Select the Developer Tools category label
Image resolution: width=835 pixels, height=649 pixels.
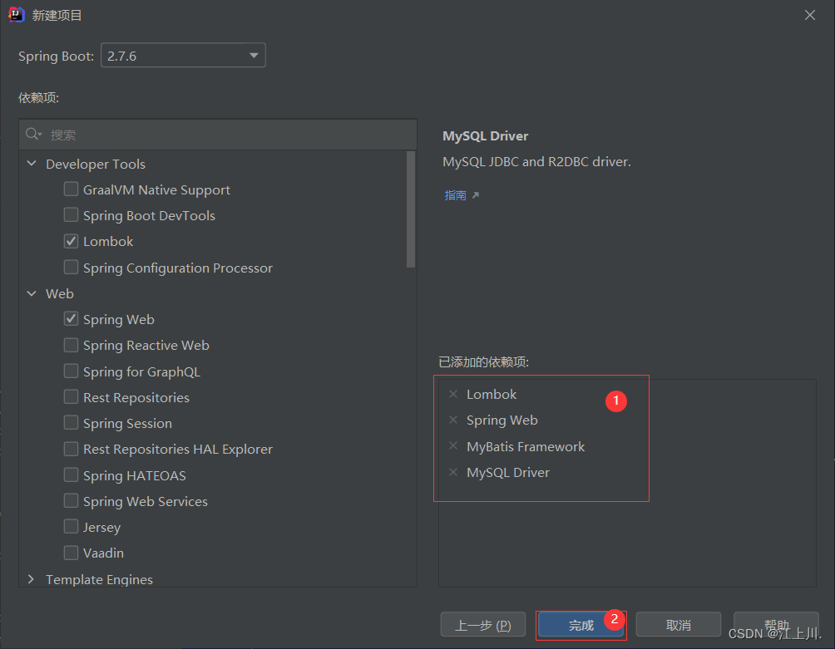pyautogui.click(x=96, y=164)
